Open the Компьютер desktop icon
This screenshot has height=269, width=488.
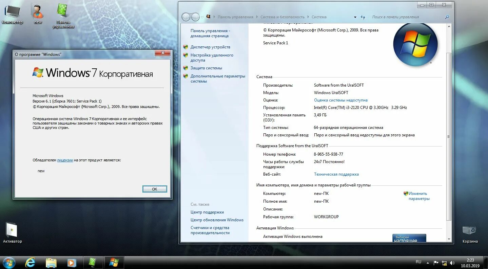pos(12,14)
